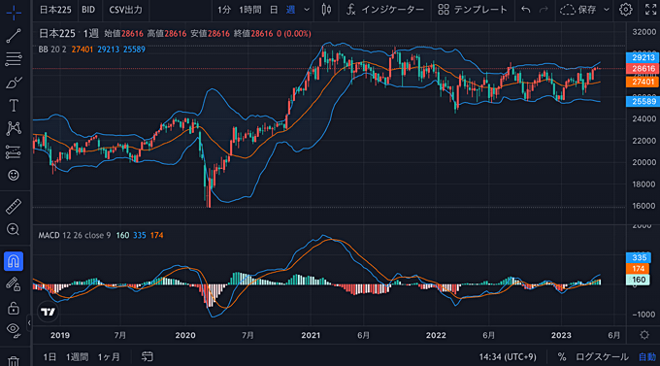Image resolution: width=660 pixels, height=366 pixels.
Task: Select the trend line drawing tool
Action: [14, 36]
